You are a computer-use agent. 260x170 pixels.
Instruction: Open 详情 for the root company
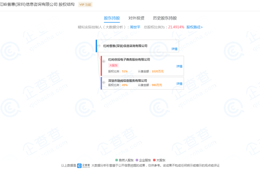[174, 49]
